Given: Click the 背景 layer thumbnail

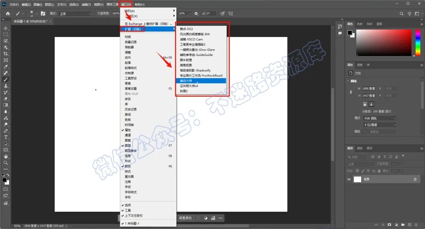Looking at the screenshot, I should coord(357,179).
